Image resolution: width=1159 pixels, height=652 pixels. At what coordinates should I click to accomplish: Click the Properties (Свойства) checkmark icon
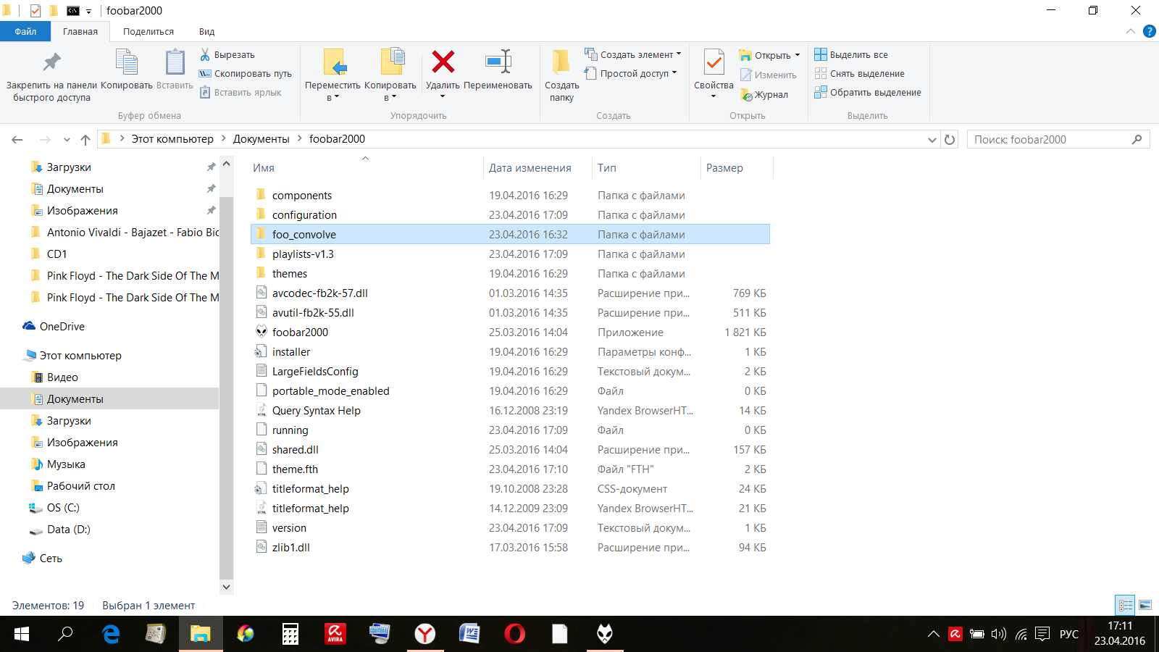pos(714,63)
